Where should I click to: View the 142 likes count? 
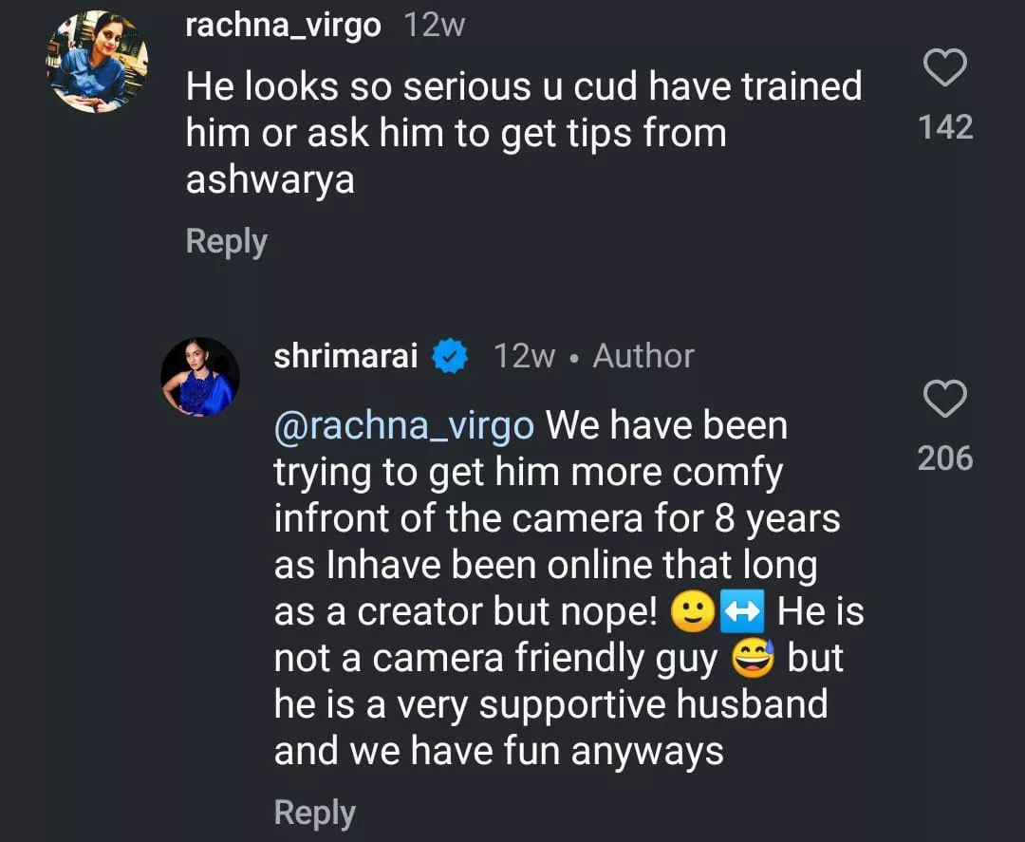coord(945,127)
